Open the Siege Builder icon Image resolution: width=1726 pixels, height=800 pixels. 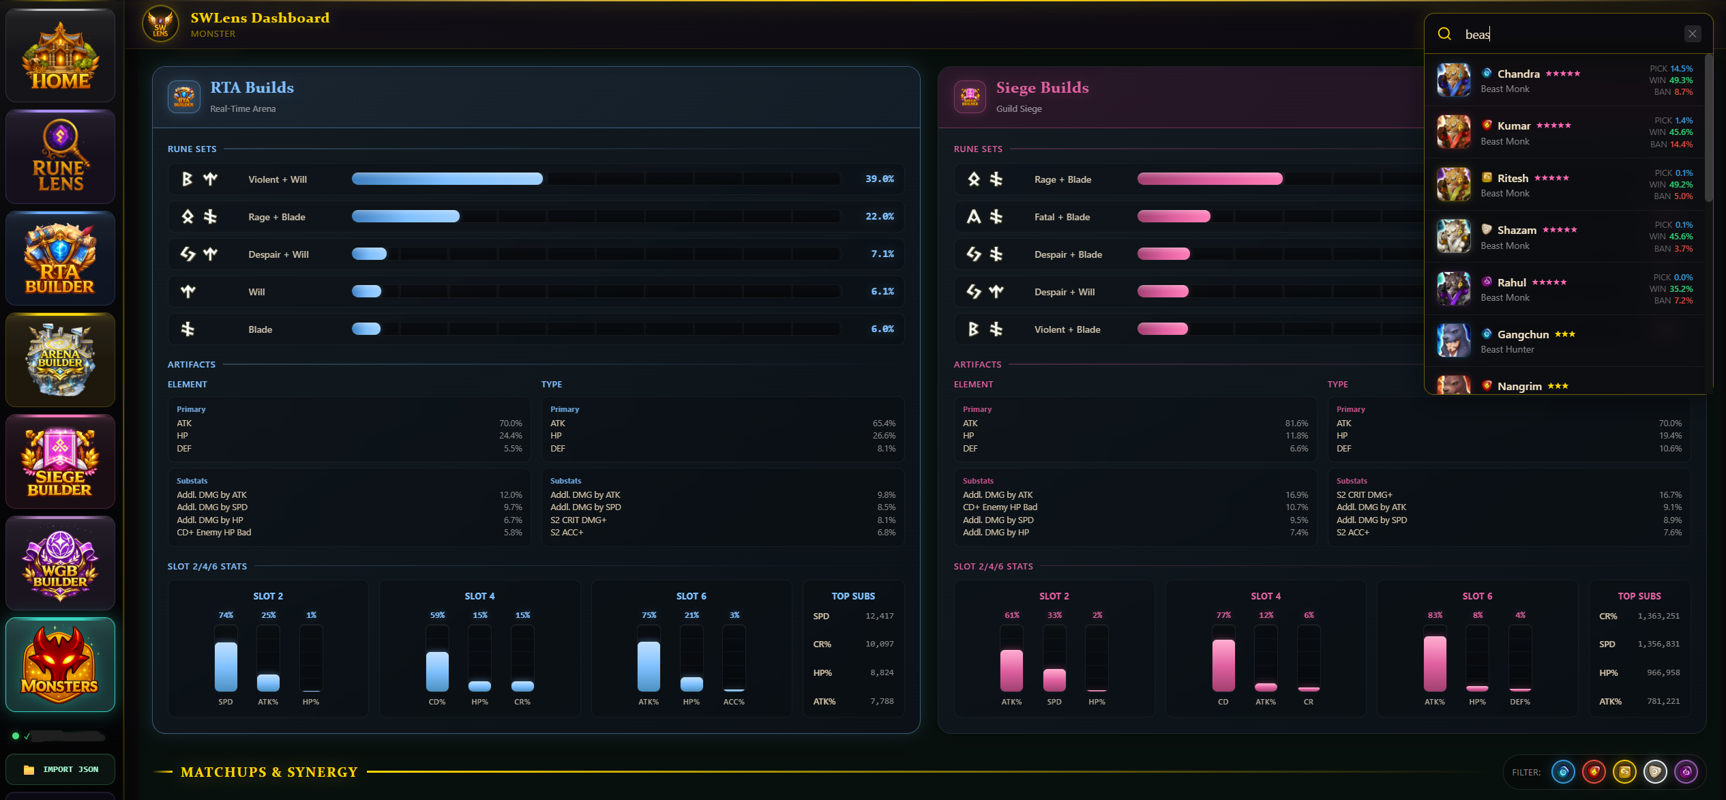coord(60,462)
